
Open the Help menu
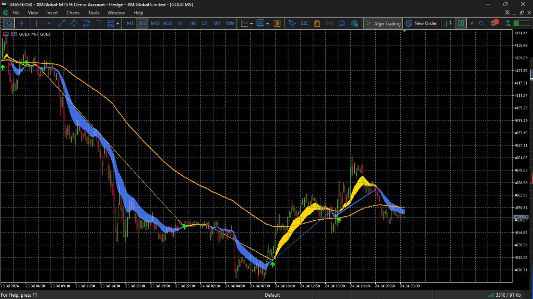coord(138,13)
